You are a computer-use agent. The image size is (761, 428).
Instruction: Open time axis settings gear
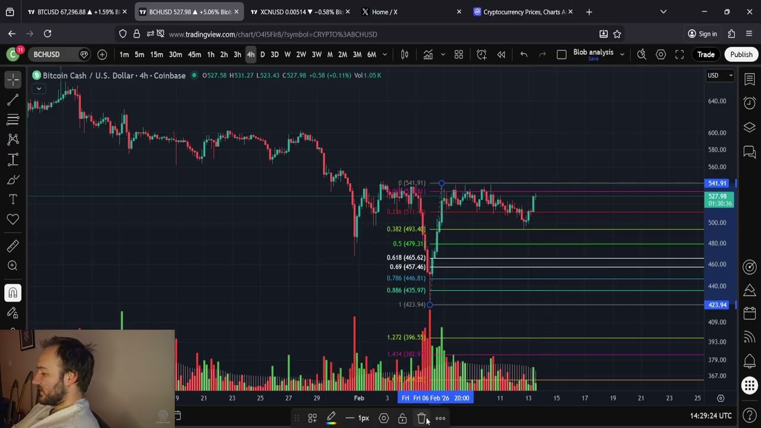pos(721,398)
